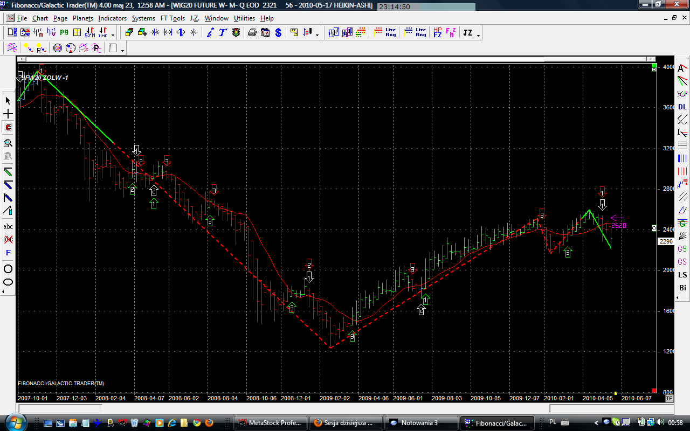This screenshot has width=690, height=431.
Task: Click the HP FZ toolbar icon
Action: 437,32
